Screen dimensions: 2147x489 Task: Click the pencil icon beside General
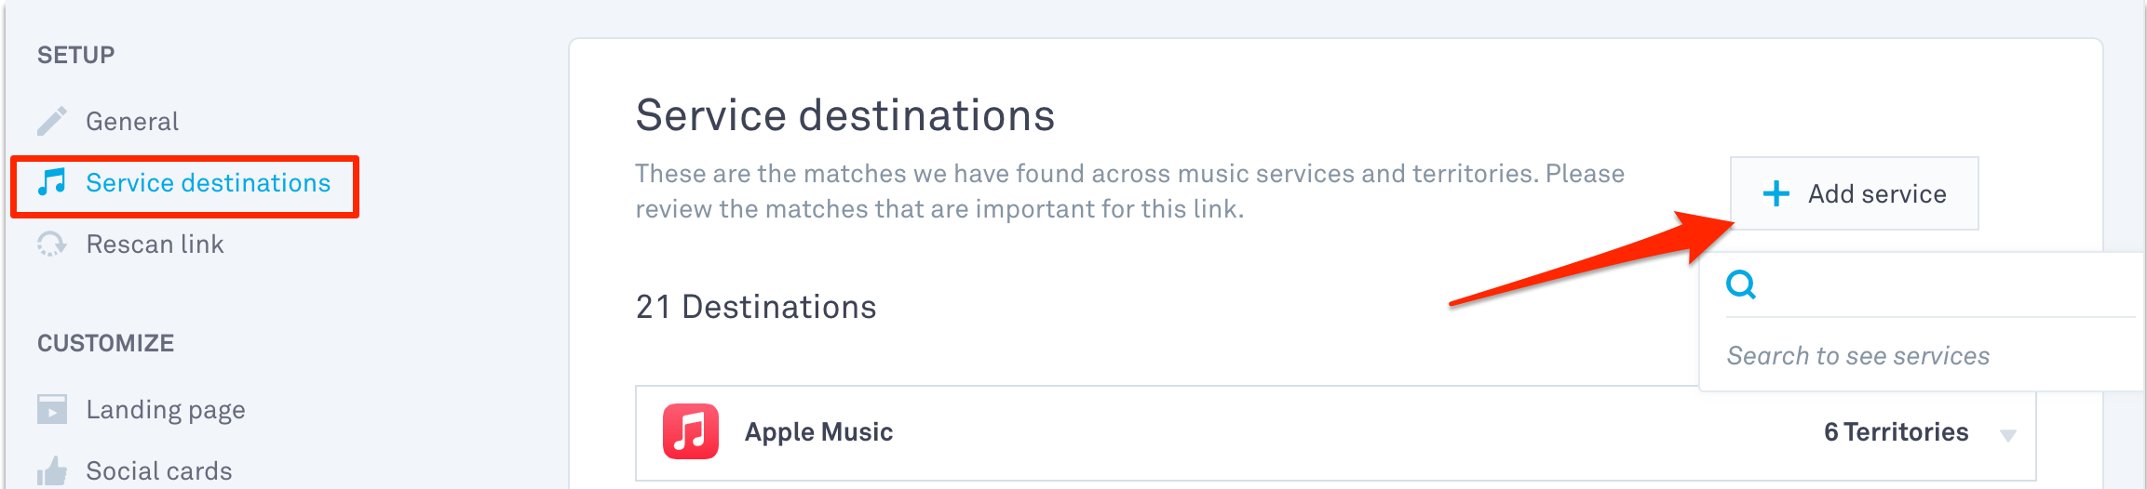click(52, 121)
